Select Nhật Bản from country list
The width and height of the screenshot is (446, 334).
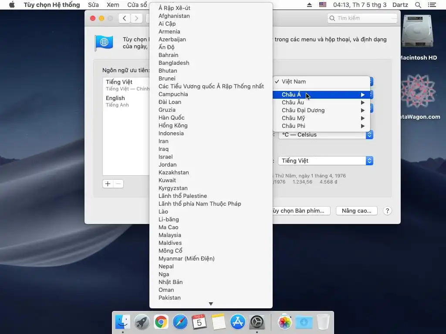point(211,282)
